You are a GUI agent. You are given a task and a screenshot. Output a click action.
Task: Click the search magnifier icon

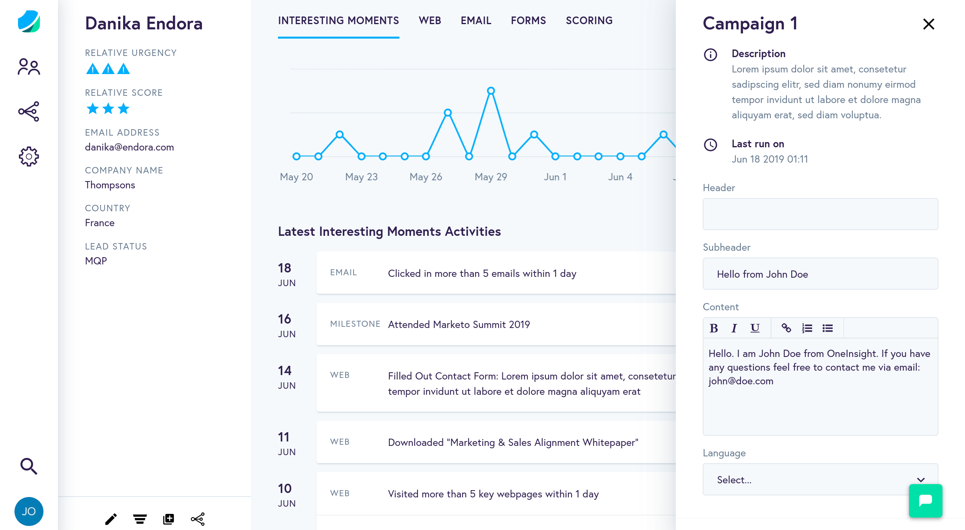pyautogui.click(x=29, y=466)
